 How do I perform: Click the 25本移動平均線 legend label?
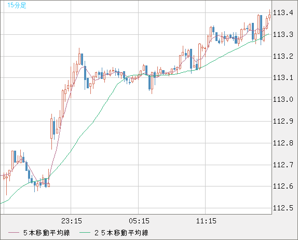point(121,233)
